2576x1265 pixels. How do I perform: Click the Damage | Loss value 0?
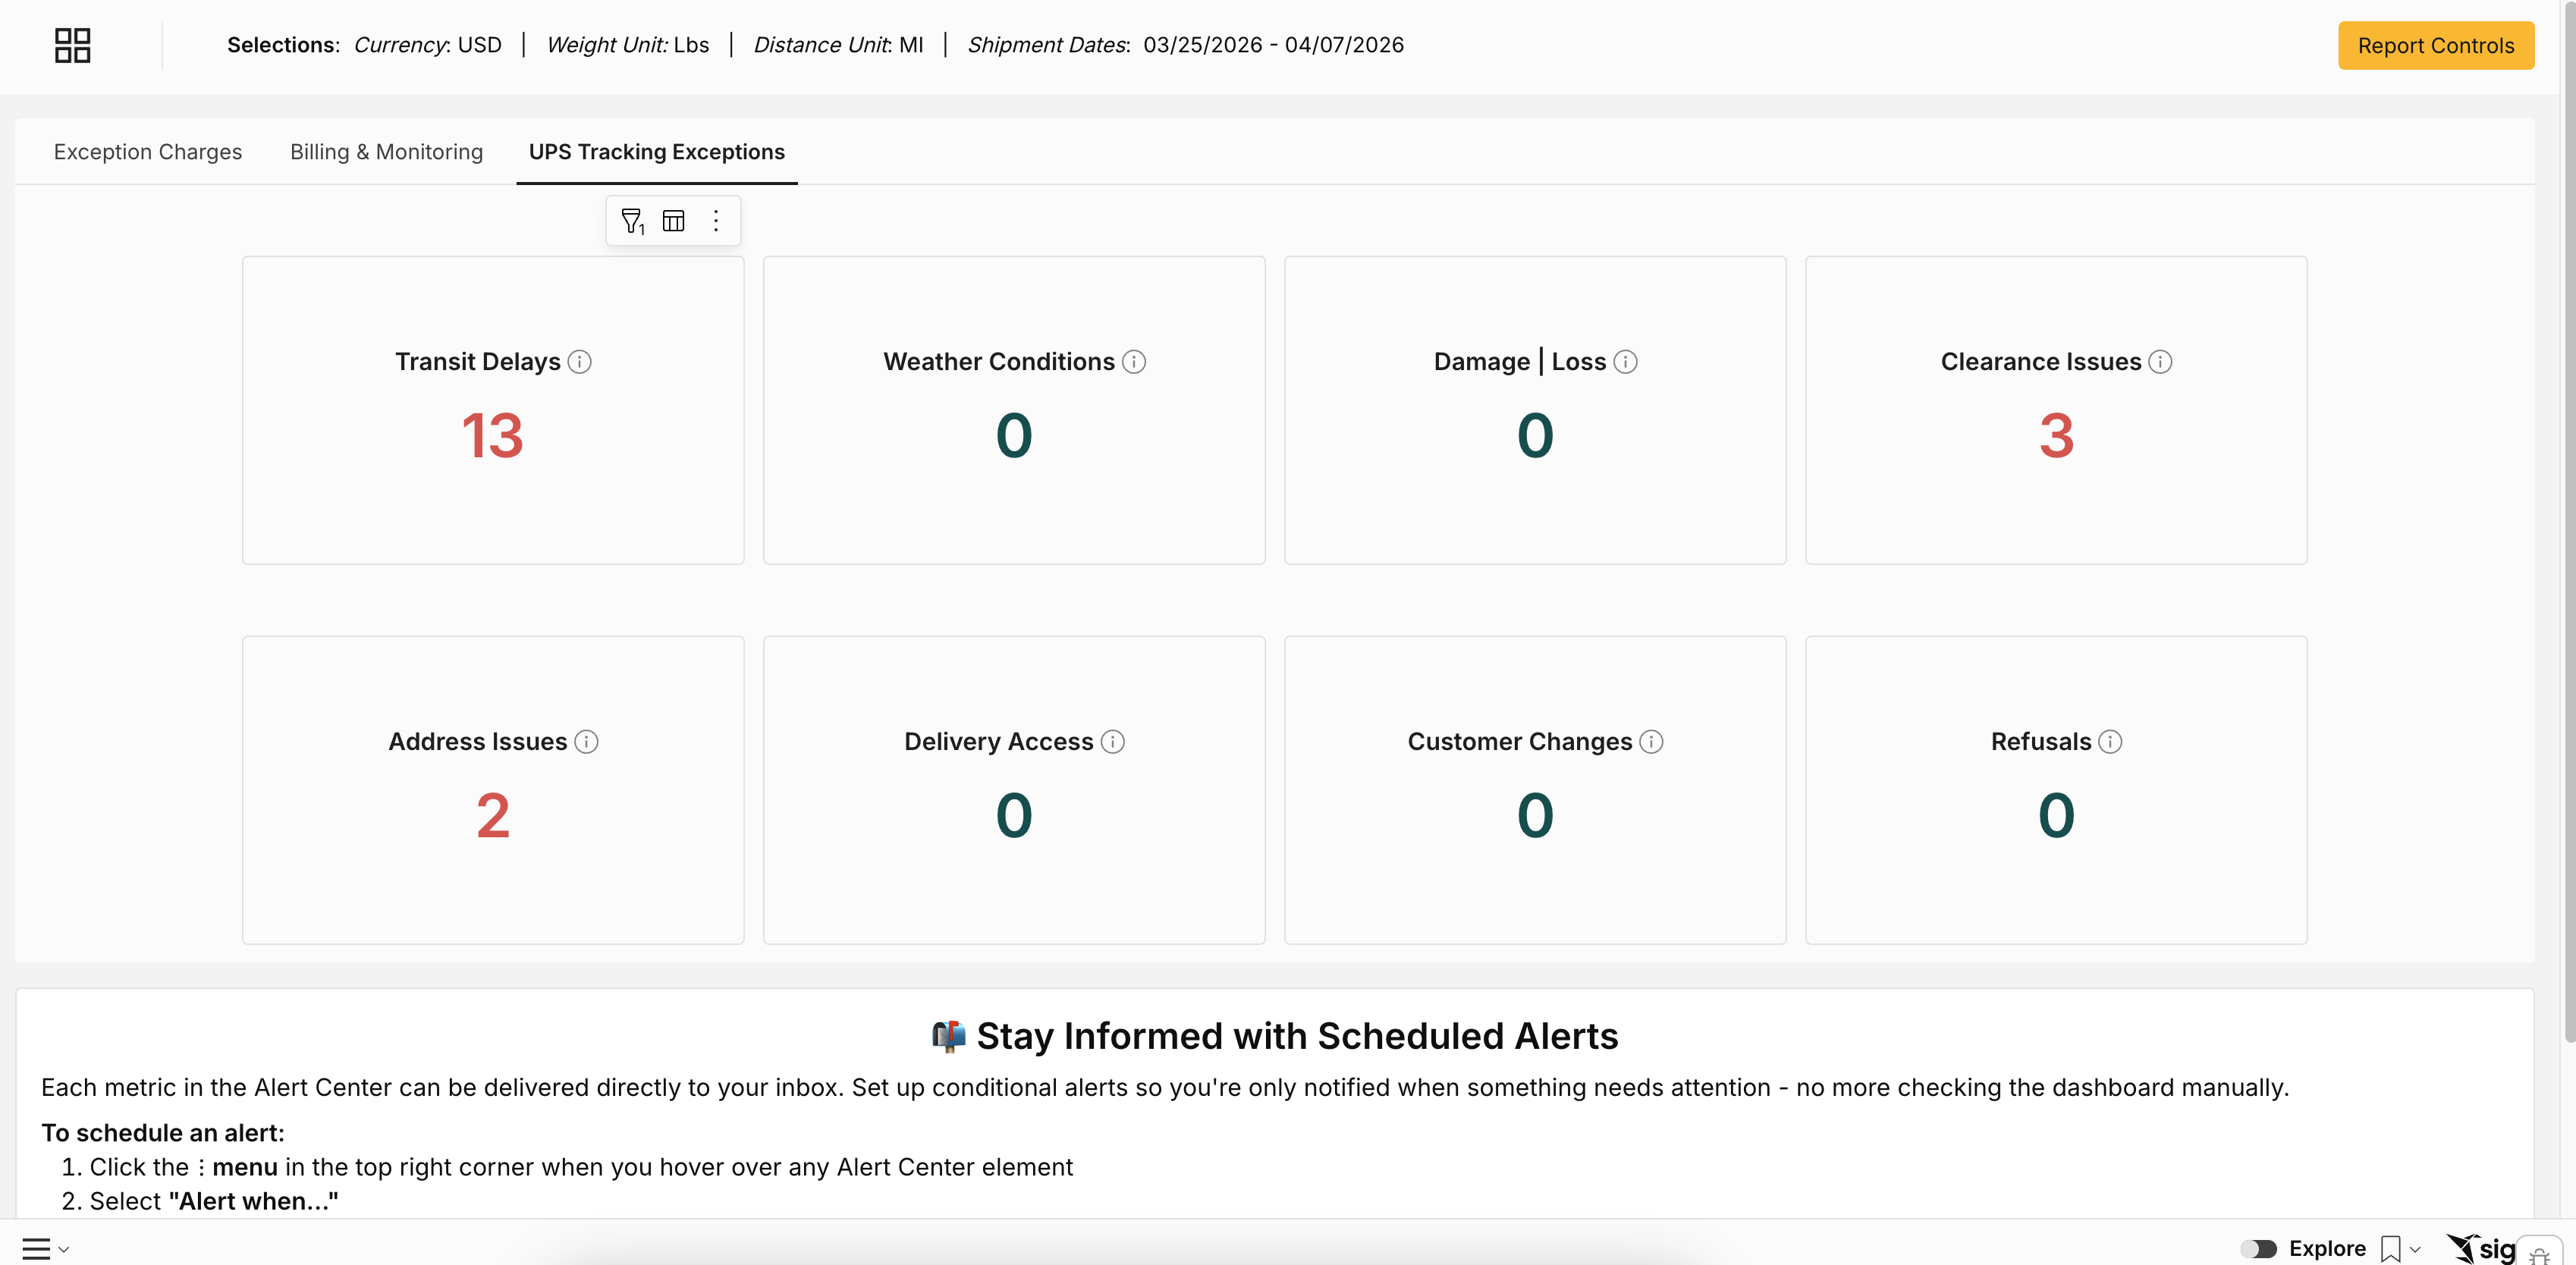(x=1535, y=436)
